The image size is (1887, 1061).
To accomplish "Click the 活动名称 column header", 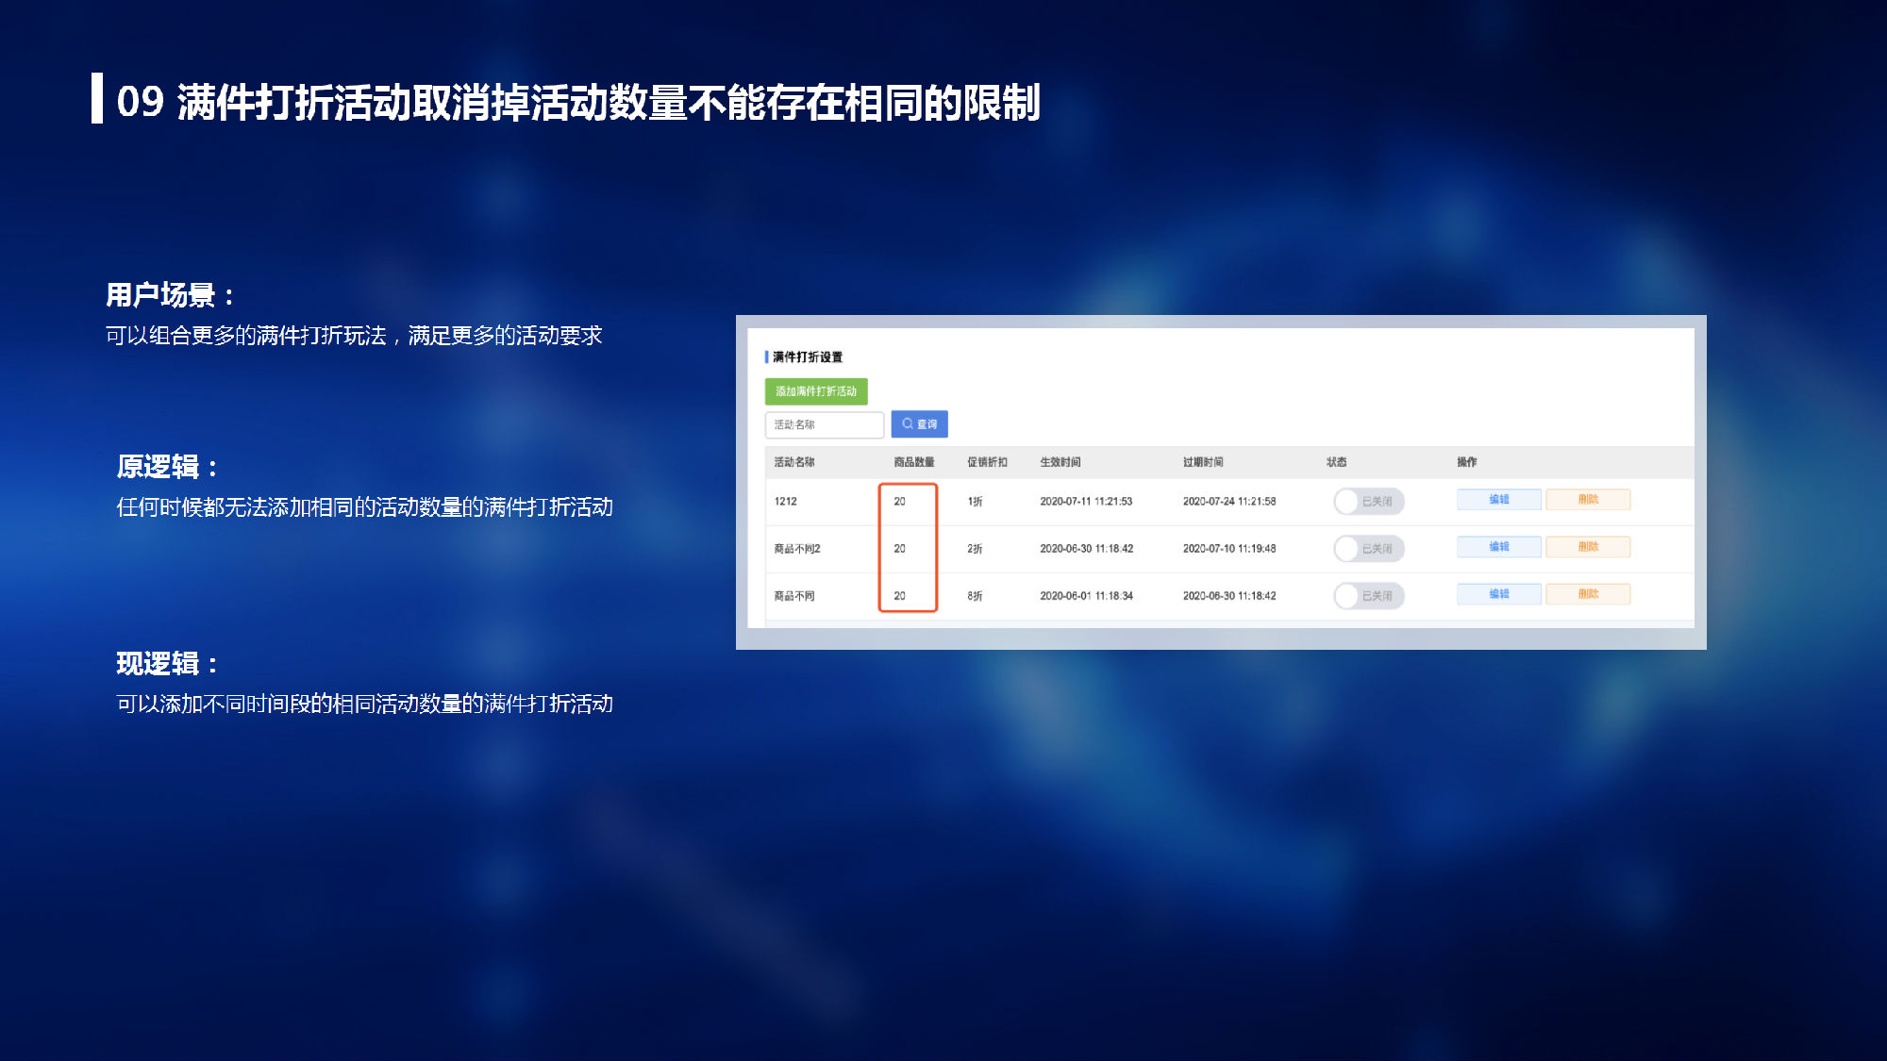I will coord(793,462).
